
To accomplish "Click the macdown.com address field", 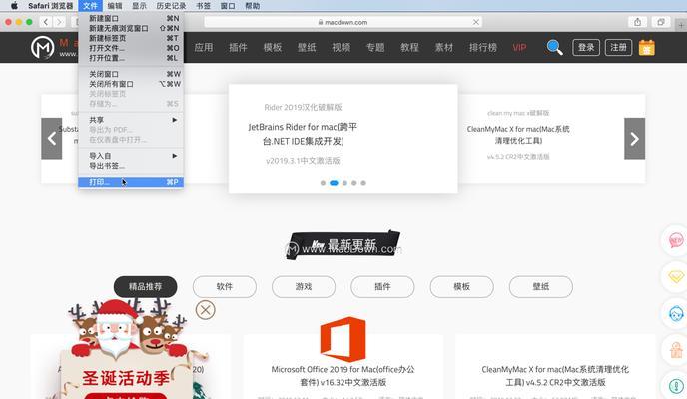I will pyautogui.click(x=343, y=22).
